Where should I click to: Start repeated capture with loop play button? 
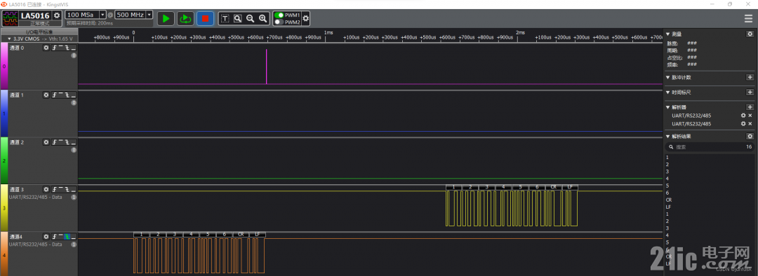[x=185, y=18]
